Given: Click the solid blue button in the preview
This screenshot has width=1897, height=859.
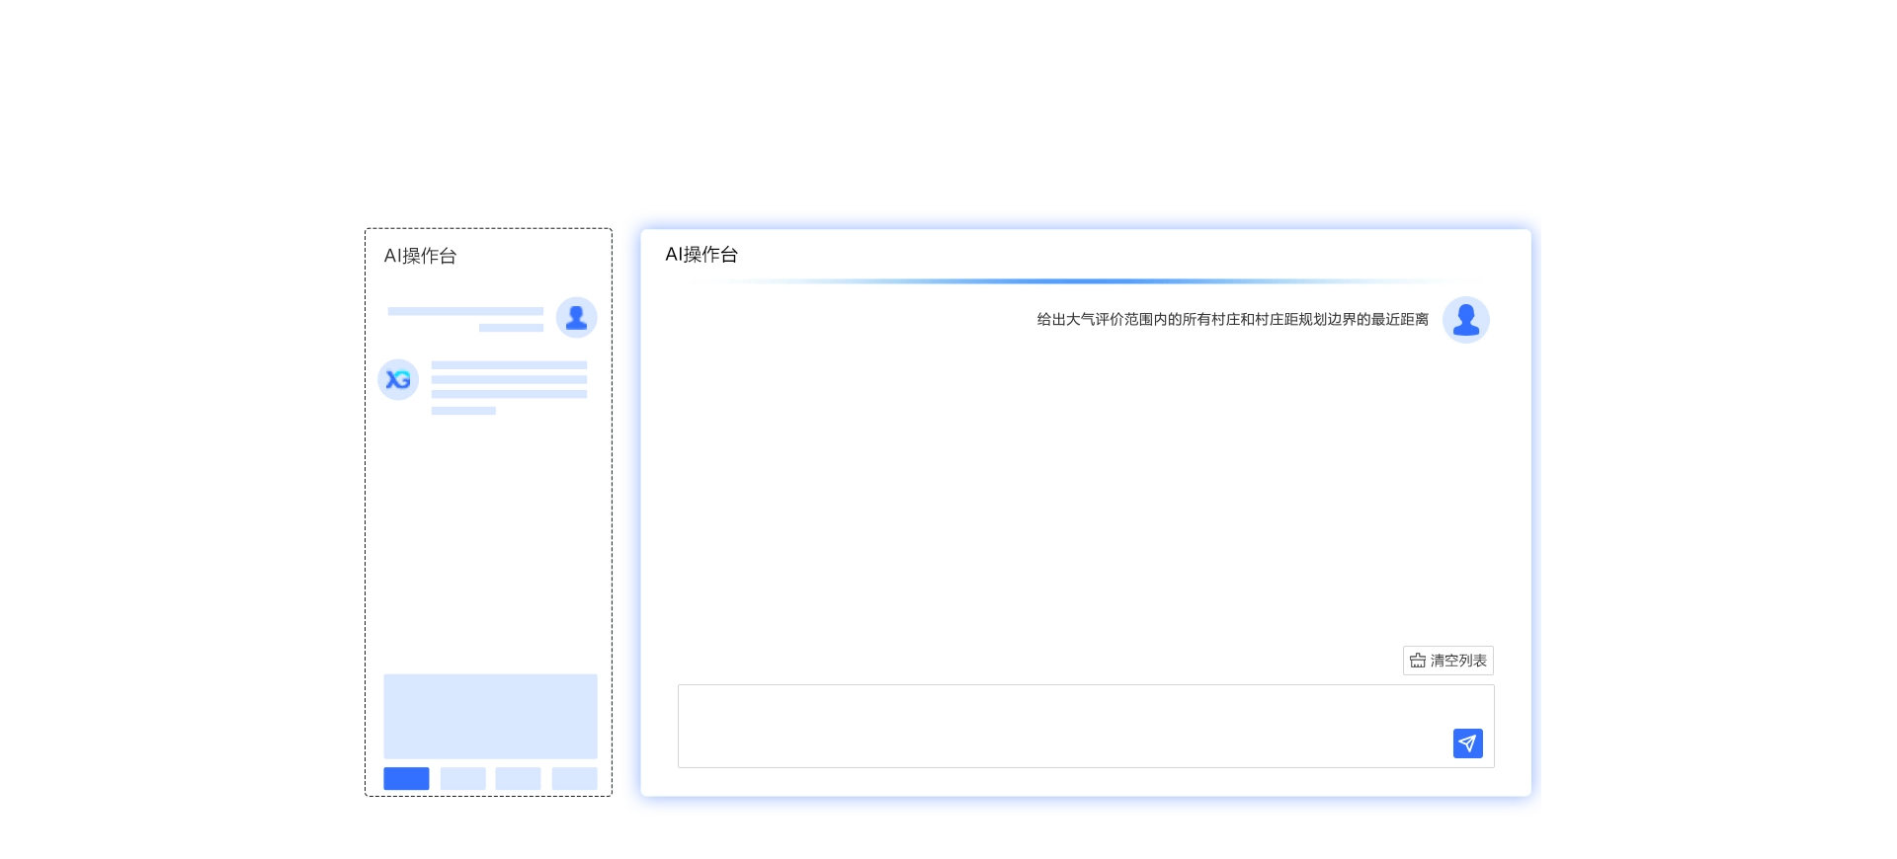Looking at the screenshot, I should click(406, 778).
